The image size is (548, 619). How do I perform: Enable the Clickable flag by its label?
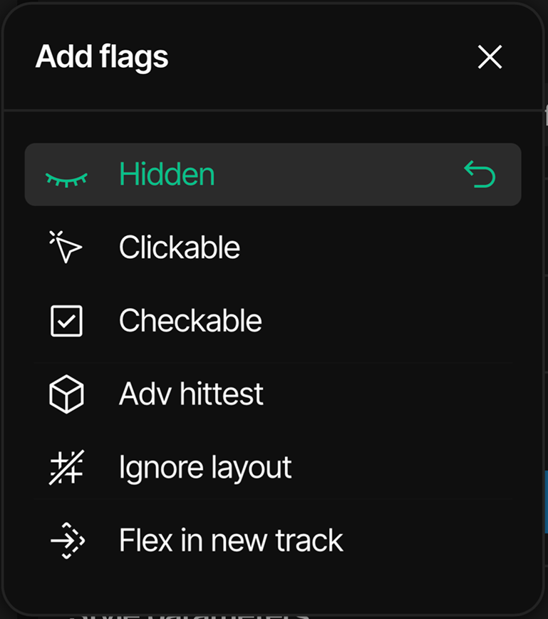pyautogui.click(x=180, y=248)
